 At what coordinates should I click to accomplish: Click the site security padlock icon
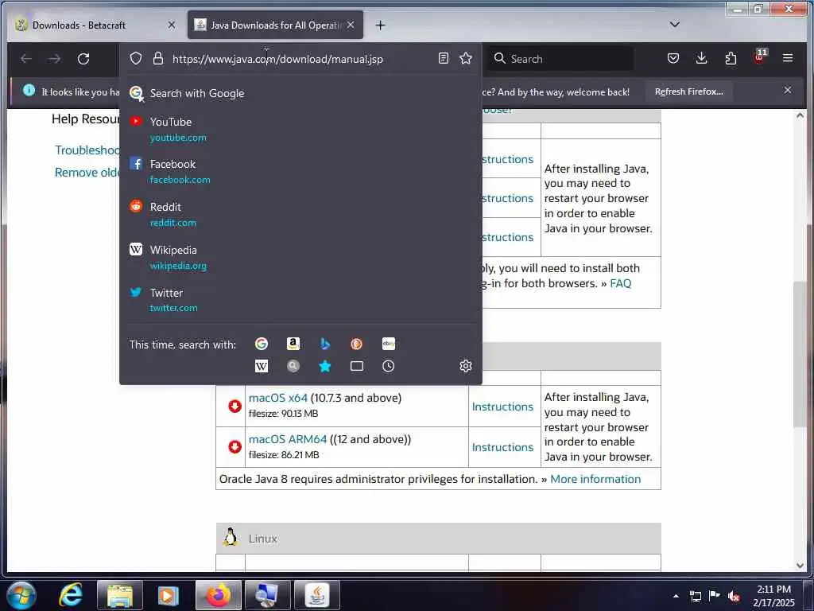(158, 59)
